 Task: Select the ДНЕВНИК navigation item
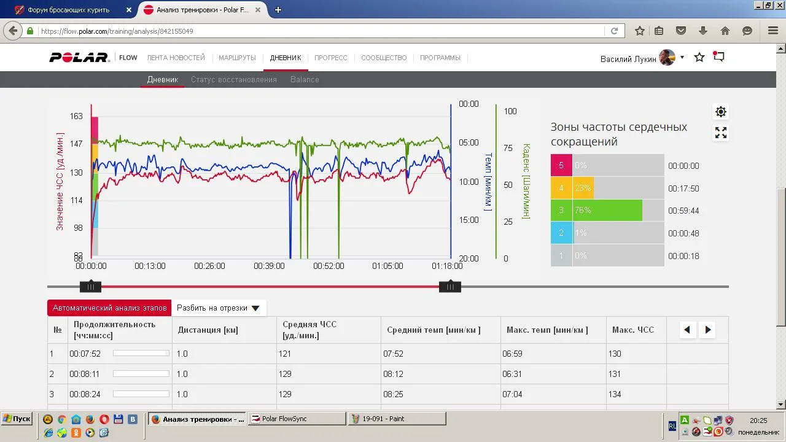(x=286, y=58)
